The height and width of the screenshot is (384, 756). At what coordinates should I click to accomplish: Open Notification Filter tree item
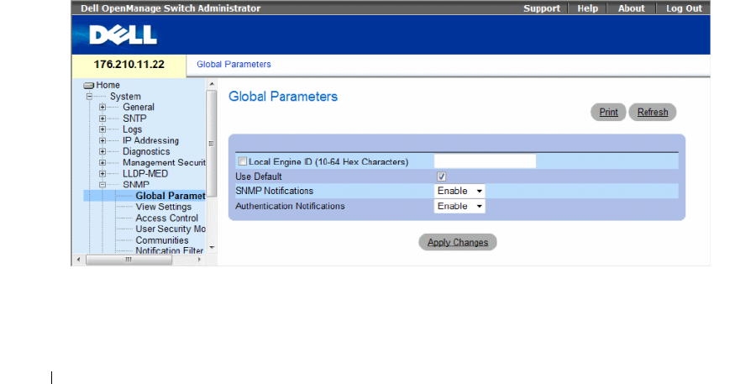coord(169,250)
